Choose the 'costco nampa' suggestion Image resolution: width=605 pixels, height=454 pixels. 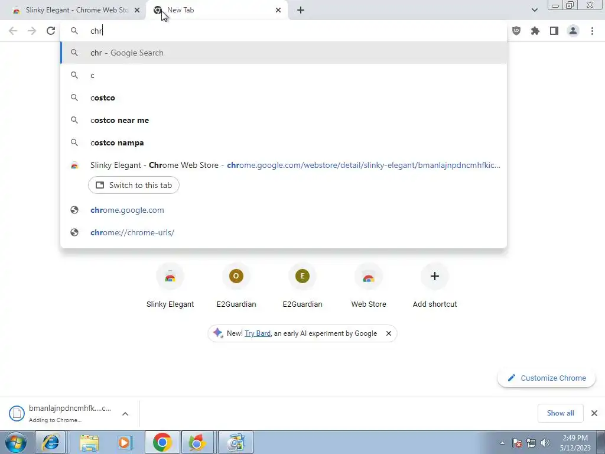284,142
